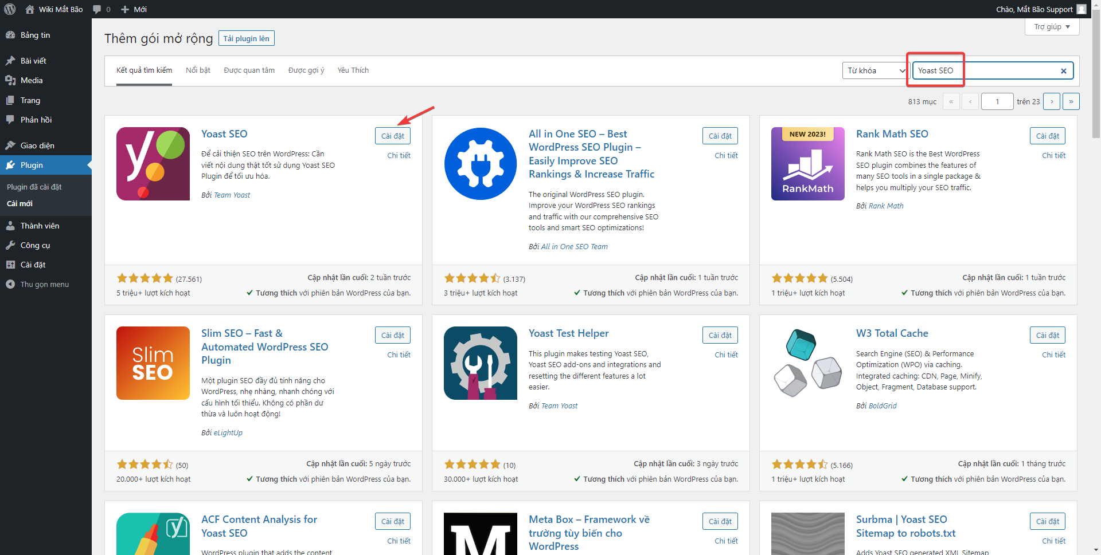Open Media library menu

click(46, 80)
